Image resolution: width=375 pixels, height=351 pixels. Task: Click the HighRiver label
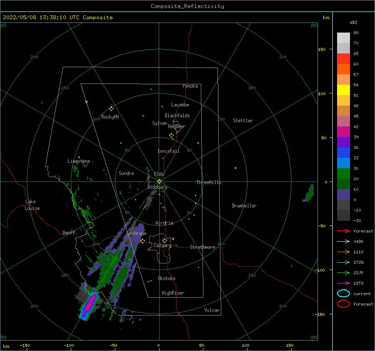pos(173,293)
